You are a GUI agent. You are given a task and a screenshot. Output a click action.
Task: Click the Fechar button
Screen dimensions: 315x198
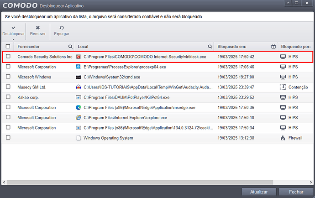(x=296, y=192)
